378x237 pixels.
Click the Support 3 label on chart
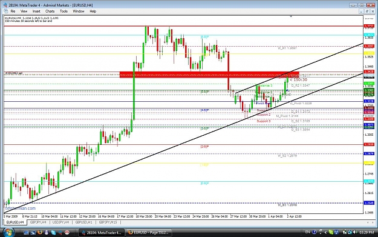[264, 121]
